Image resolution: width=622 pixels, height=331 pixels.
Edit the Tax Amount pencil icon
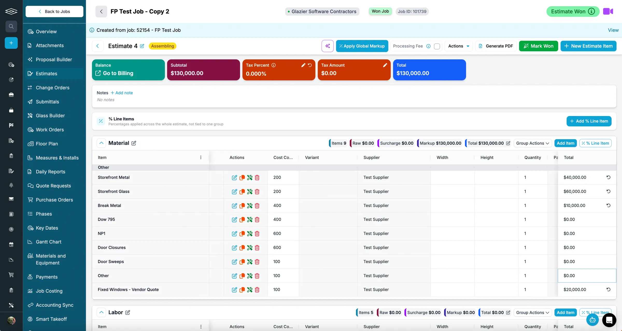click(385, 65)
